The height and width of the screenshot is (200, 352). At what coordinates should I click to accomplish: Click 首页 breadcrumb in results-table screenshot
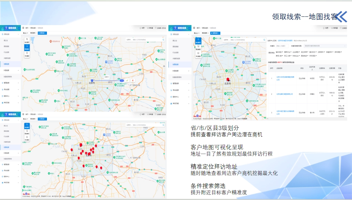point(198,28)
